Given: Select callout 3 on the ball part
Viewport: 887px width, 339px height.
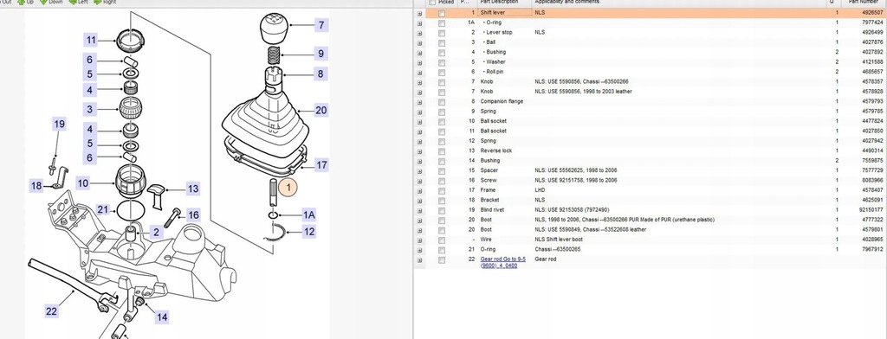Looking at the screenshot, I should coord(89,110).
